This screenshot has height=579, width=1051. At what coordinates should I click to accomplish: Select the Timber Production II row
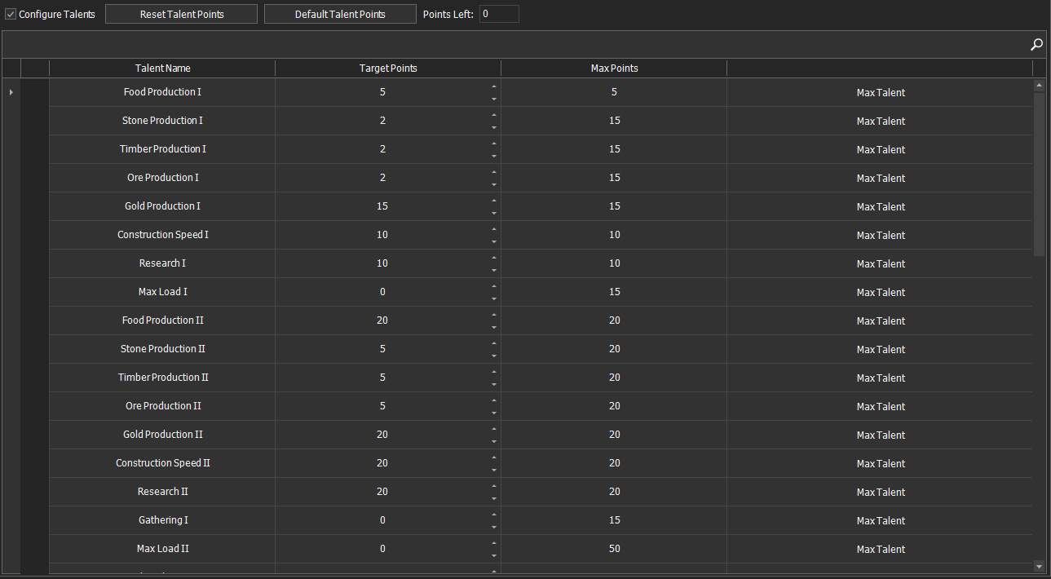pos(162,378)
